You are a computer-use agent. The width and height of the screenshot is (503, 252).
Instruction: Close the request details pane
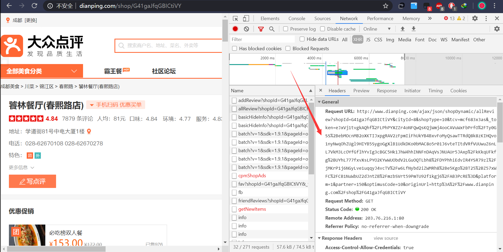tap(320, 90)
